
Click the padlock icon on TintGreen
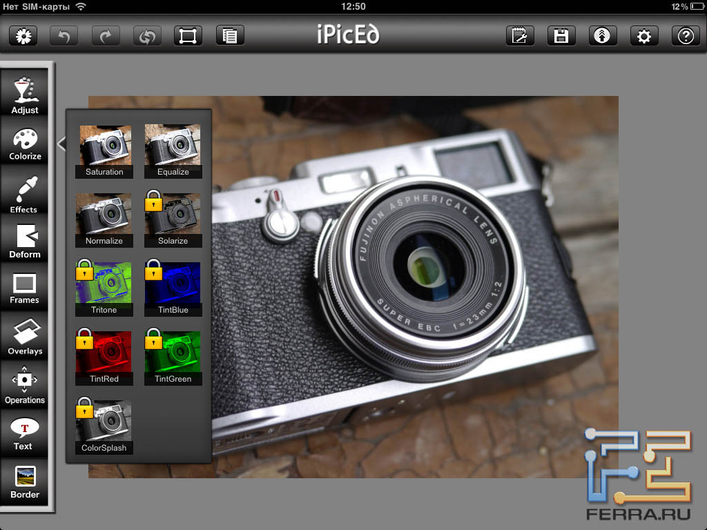pyautogui.click(x=153, y=338)
